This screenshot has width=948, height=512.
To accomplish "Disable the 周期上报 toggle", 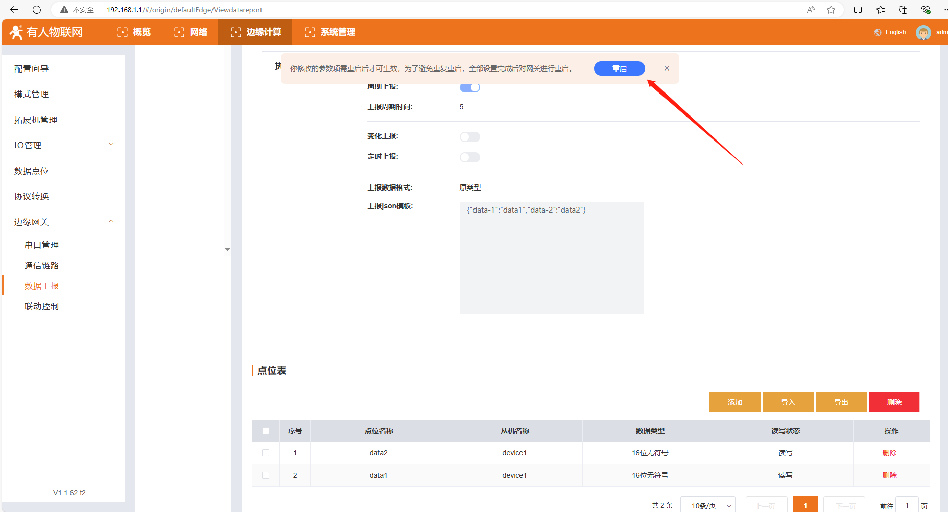I will (x=470, y=87).
